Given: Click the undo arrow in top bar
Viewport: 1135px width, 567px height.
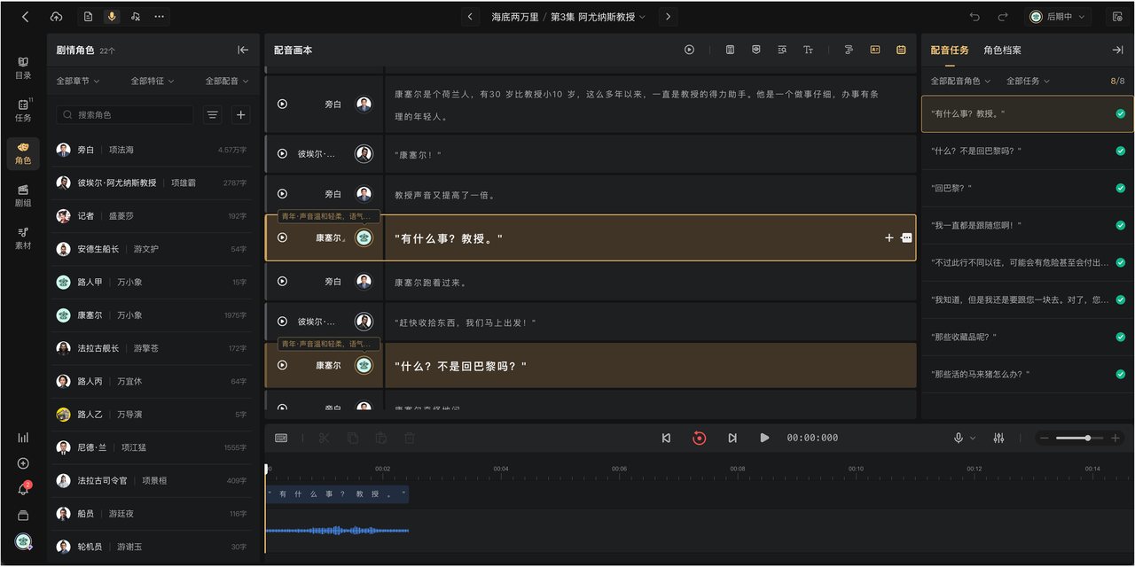Looking at the screenshot, I should click(x=975, y=17).
